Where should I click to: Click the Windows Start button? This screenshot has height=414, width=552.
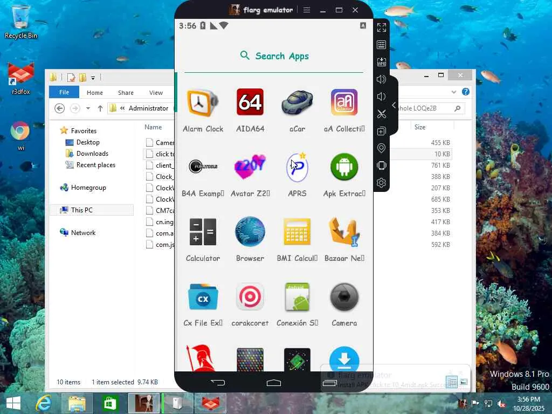[13, 403]
